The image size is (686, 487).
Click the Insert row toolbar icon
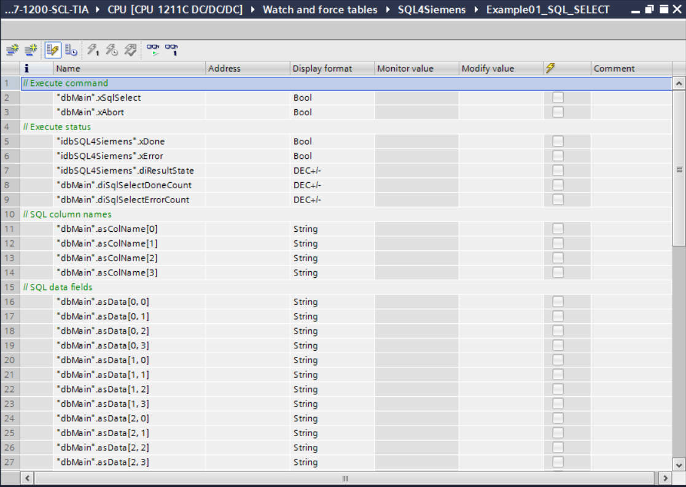coord(12,50)
